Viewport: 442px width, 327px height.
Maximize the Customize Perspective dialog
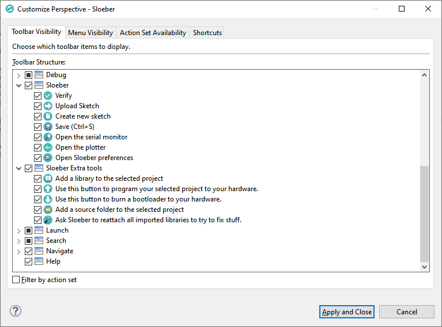pos(402,9)
